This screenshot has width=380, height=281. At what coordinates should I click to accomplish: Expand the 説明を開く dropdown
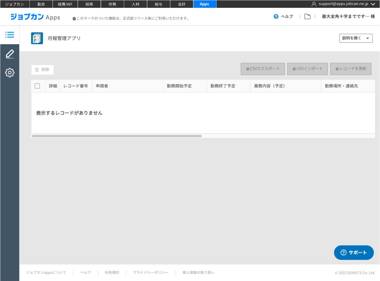(x=356, y=38)
